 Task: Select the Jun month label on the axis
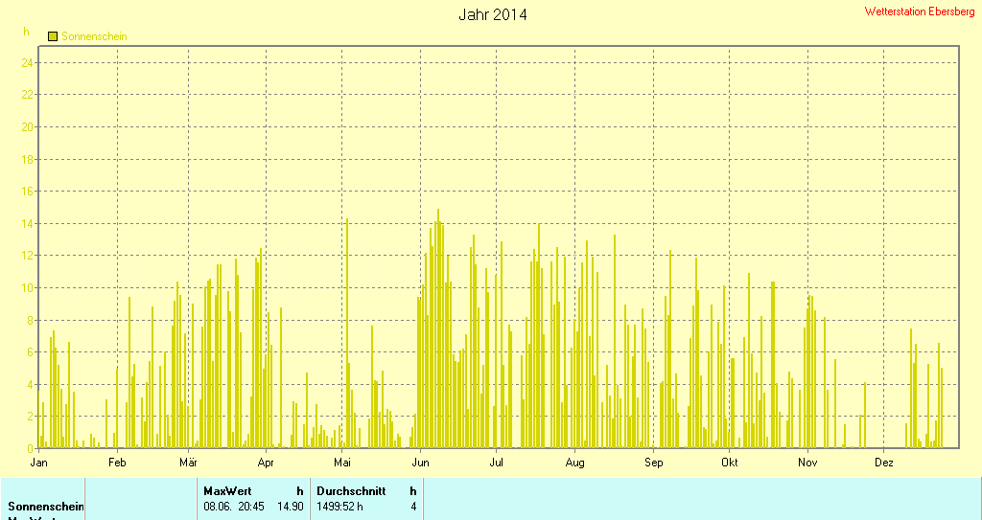point(420,463)
